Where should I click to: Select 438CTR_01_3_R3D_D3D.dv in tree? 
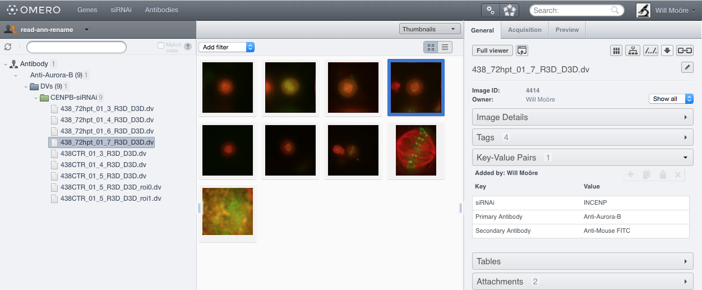[103, 154]
